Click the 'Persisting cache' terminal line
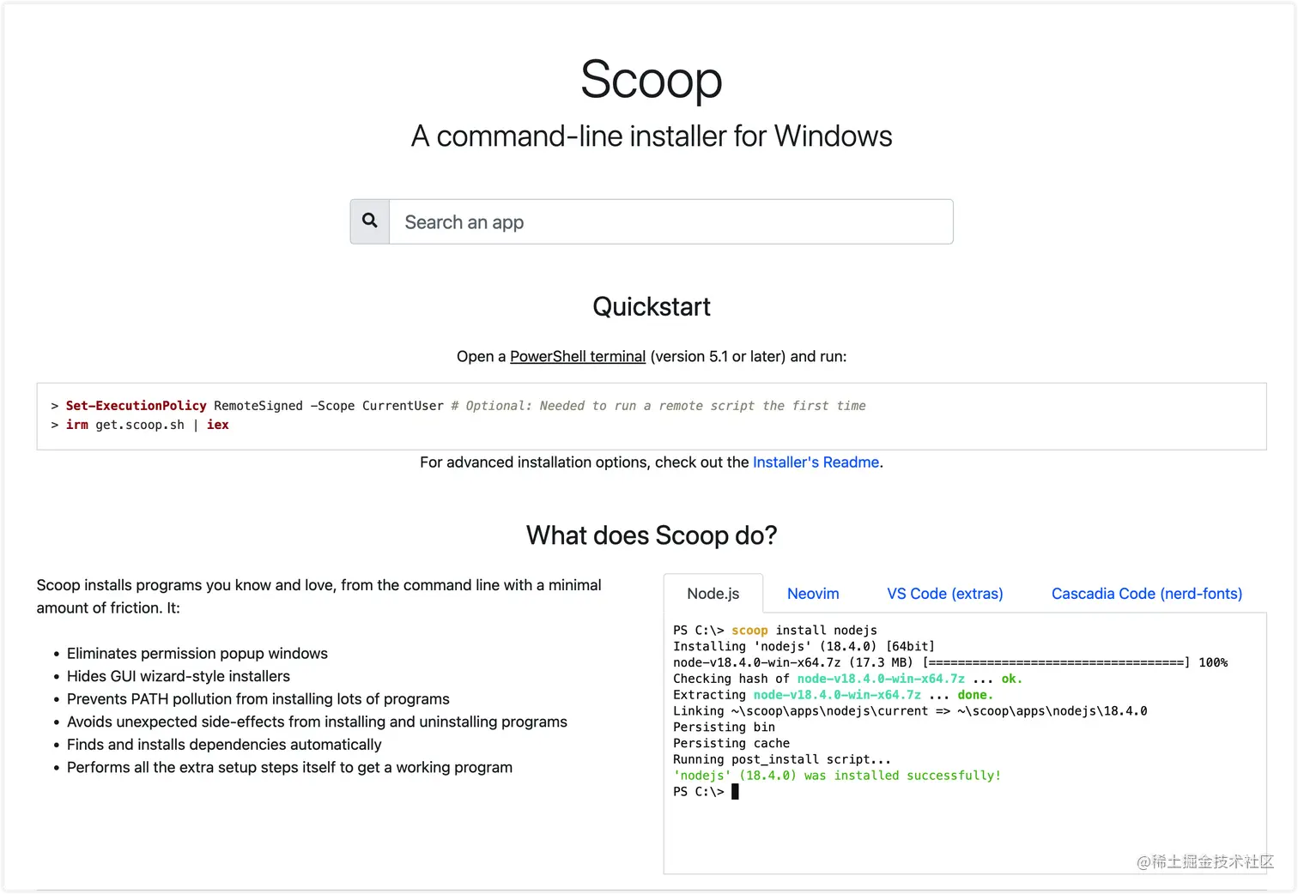 click(731, 744)
